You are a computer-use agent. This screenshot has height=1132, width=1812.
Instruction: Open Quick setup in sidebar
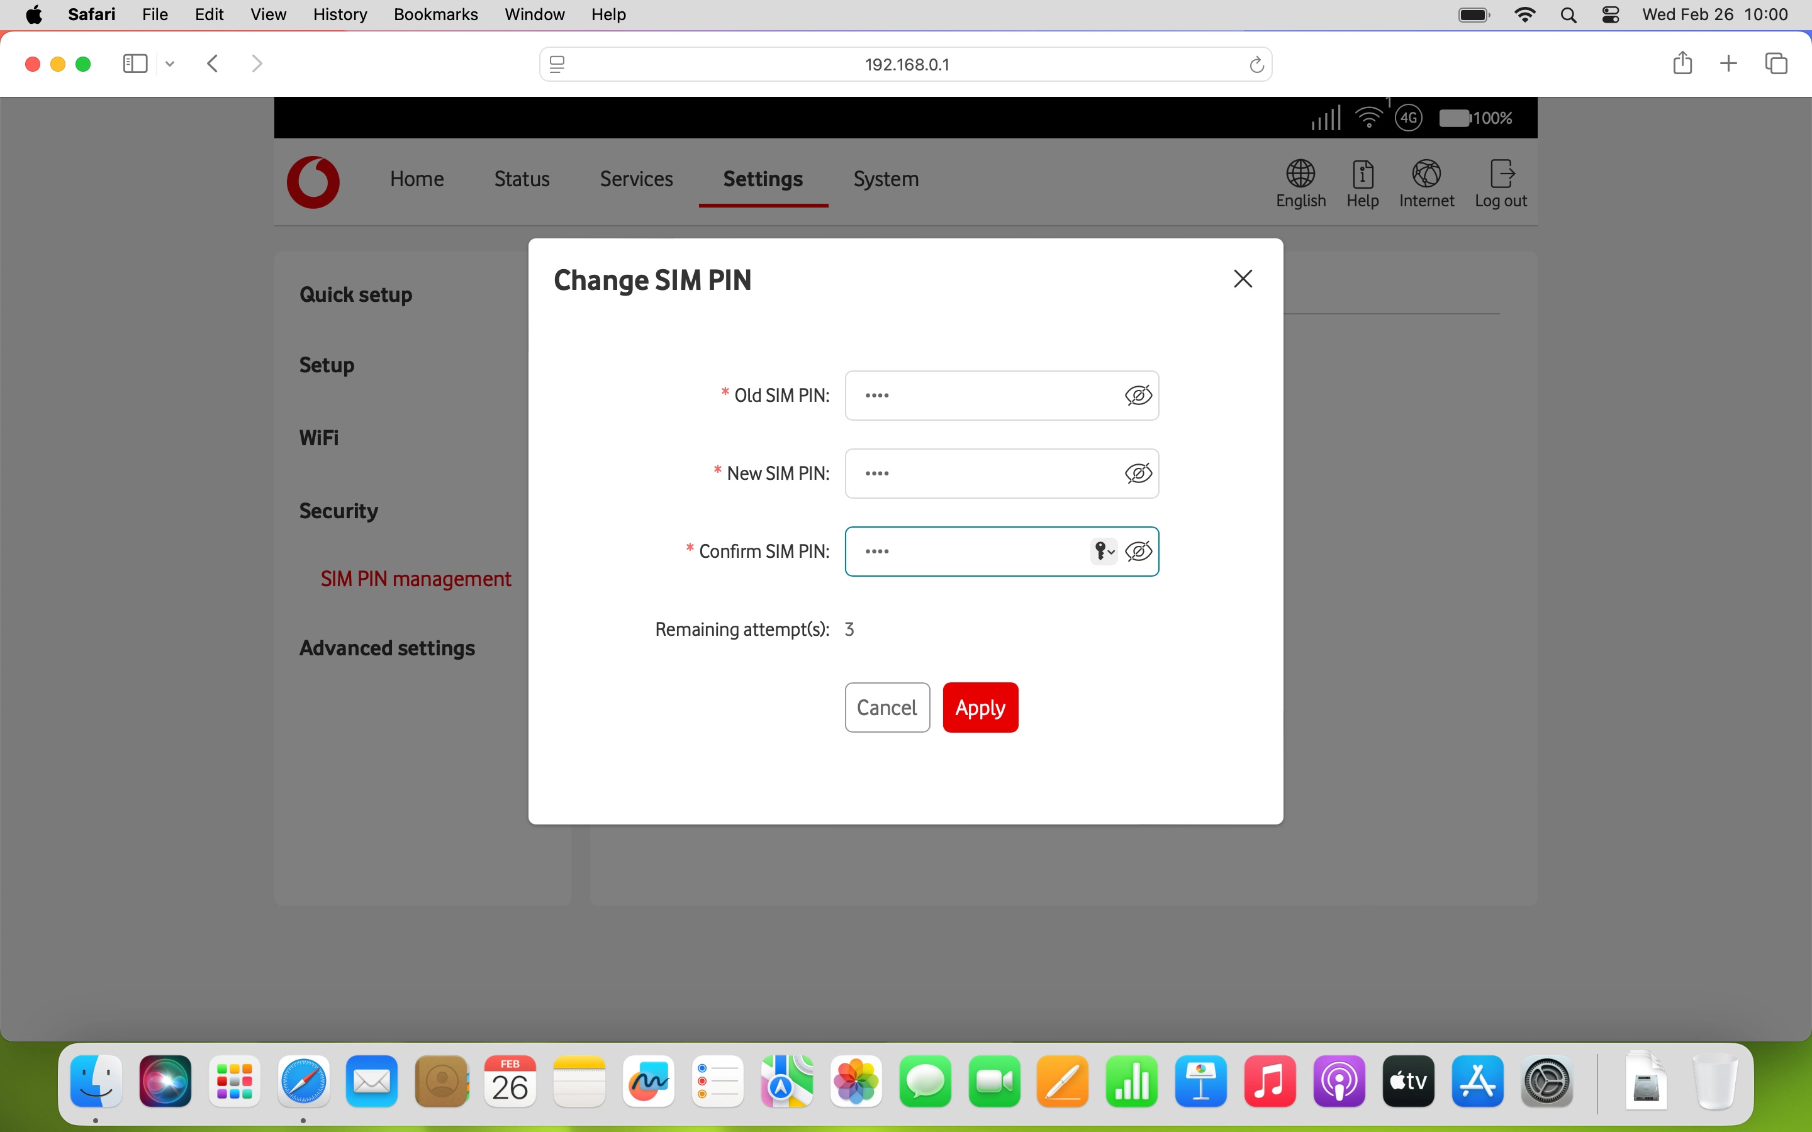pyautogui.click(x=355, y=294)
